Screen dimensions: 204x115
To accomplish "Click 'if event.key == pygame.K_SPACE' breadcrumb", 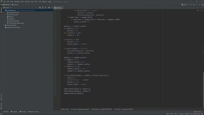I will [x=123, y=109].
